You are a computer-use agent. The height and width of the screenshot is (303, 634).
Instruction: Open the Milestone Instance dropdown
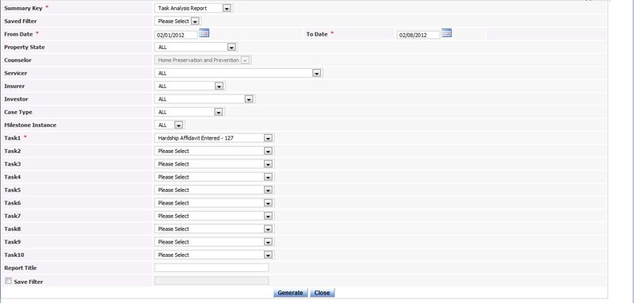[170, 125]
